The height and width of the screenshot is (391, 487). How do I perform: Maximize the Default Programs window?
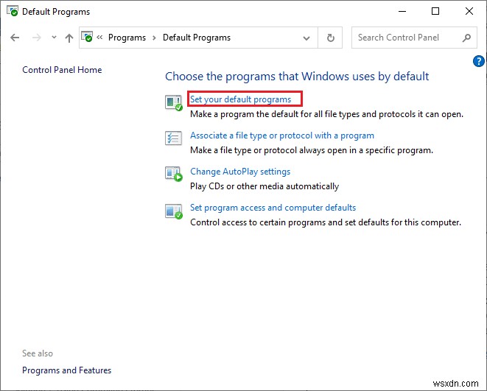pyautogui.click(x=435, y=11)
